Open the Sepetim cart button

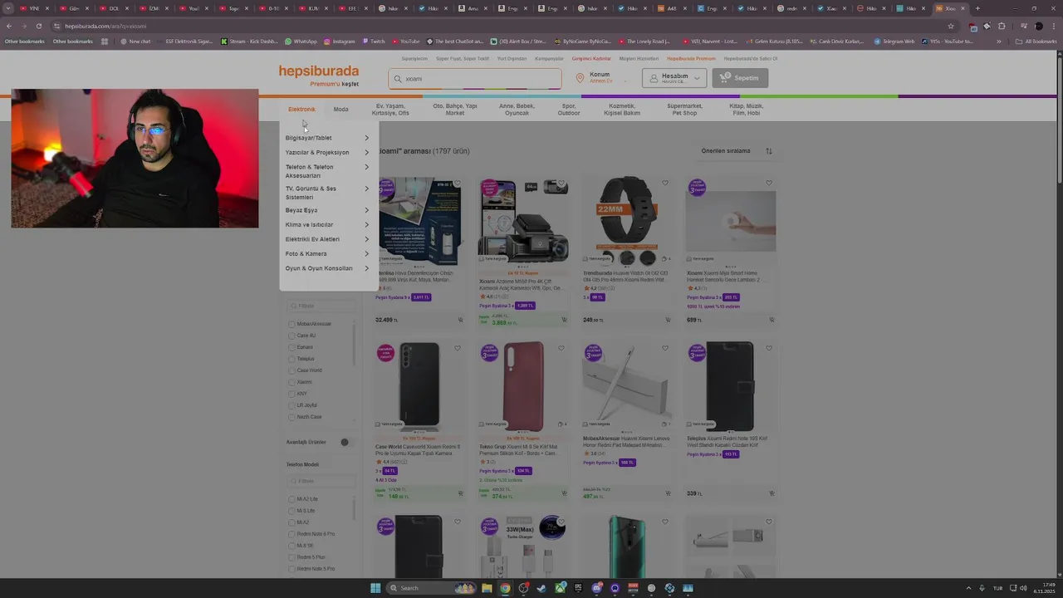739,78
